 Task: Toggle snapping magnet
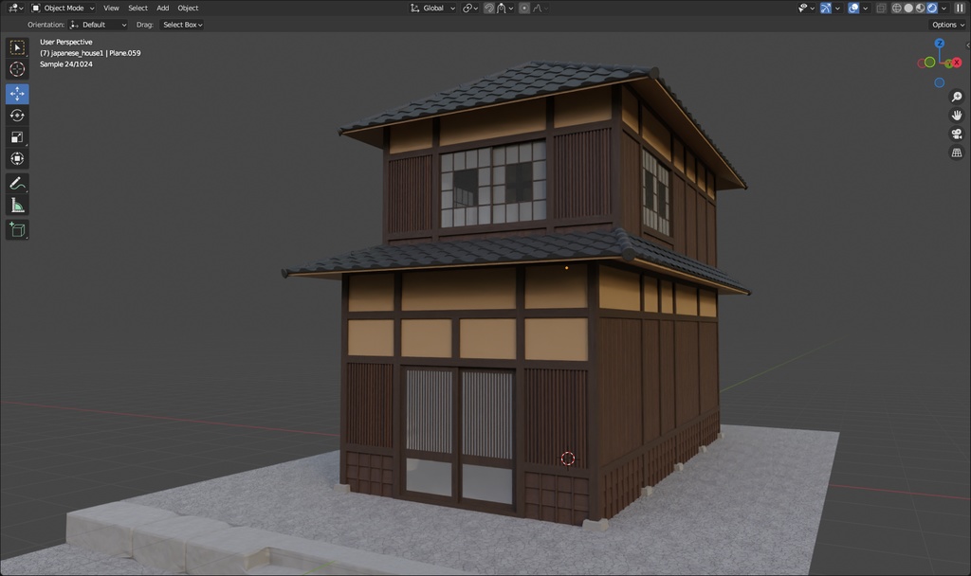[x=489, y=8]
